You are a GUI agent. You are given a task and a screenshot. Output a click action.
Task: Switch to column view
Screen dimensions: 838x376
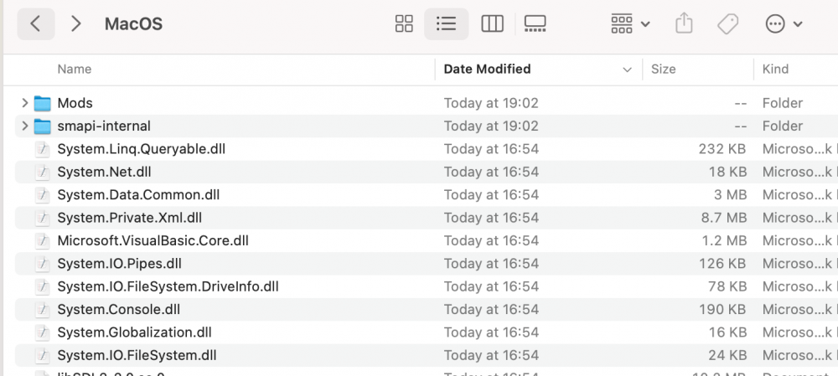492,23
